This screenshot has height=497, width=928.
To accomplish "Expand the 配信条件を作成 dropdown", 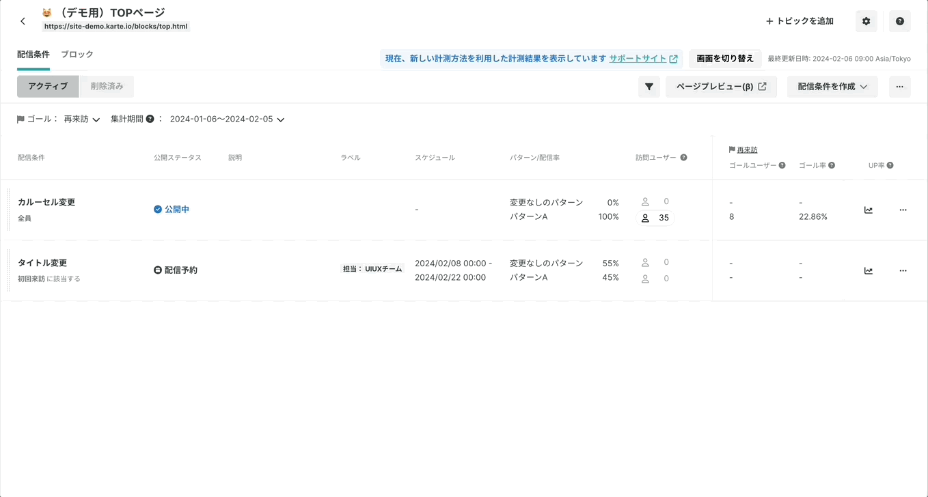I will point(832,87).
